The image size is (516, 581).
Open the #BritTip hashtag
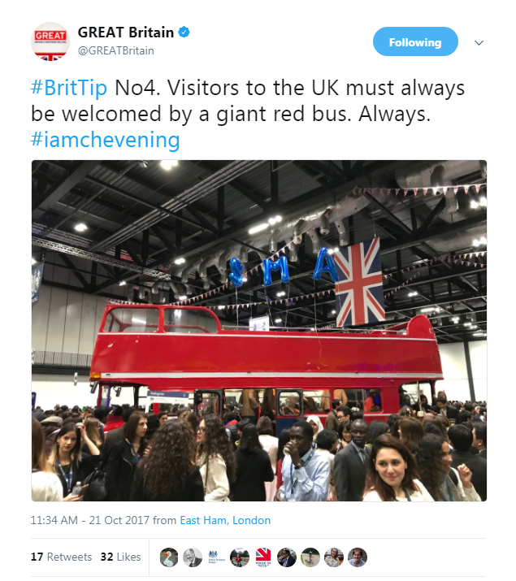pos(69,88)
